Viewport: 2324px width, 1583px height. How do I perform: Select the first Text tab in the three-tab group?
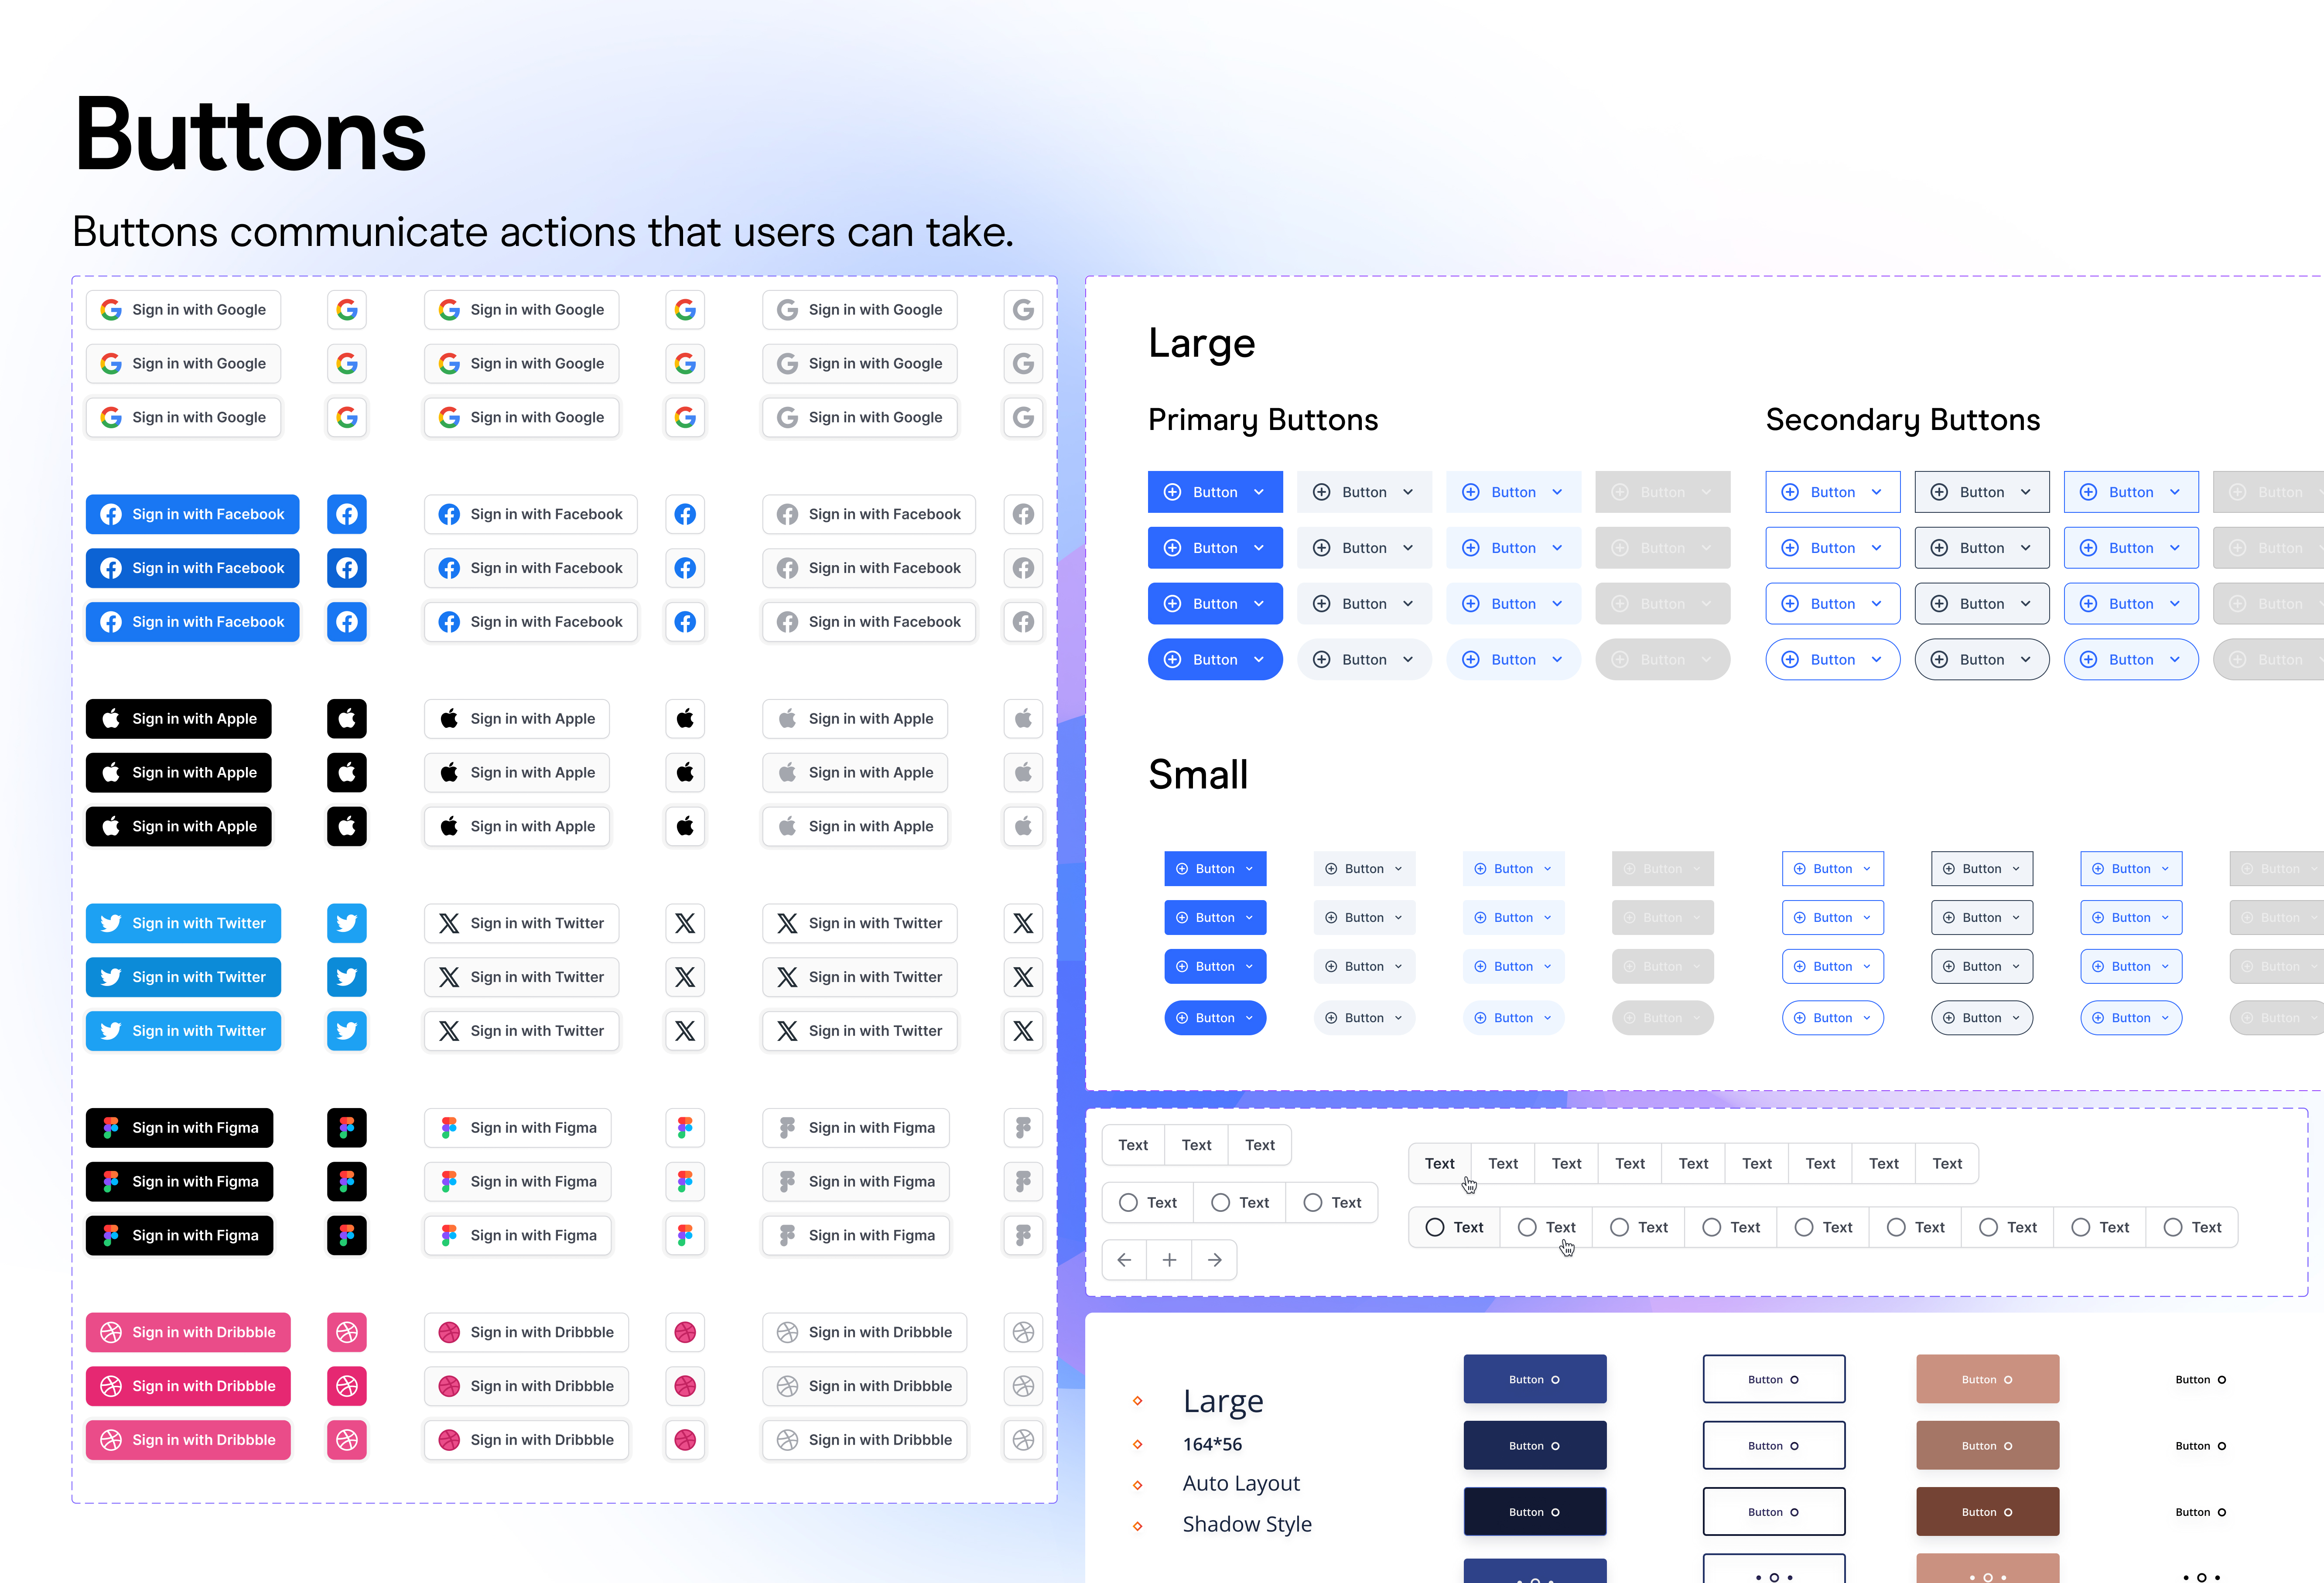pyautogui.click(x=1133, y=1146)
